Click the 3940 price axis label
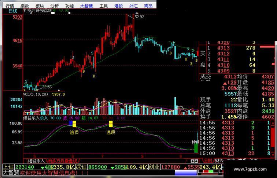 point(17,66)
